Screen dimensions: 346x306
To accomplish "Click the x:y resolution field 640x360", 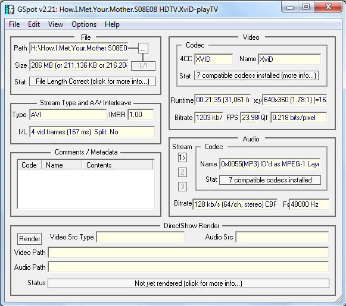I will (295, 100).
